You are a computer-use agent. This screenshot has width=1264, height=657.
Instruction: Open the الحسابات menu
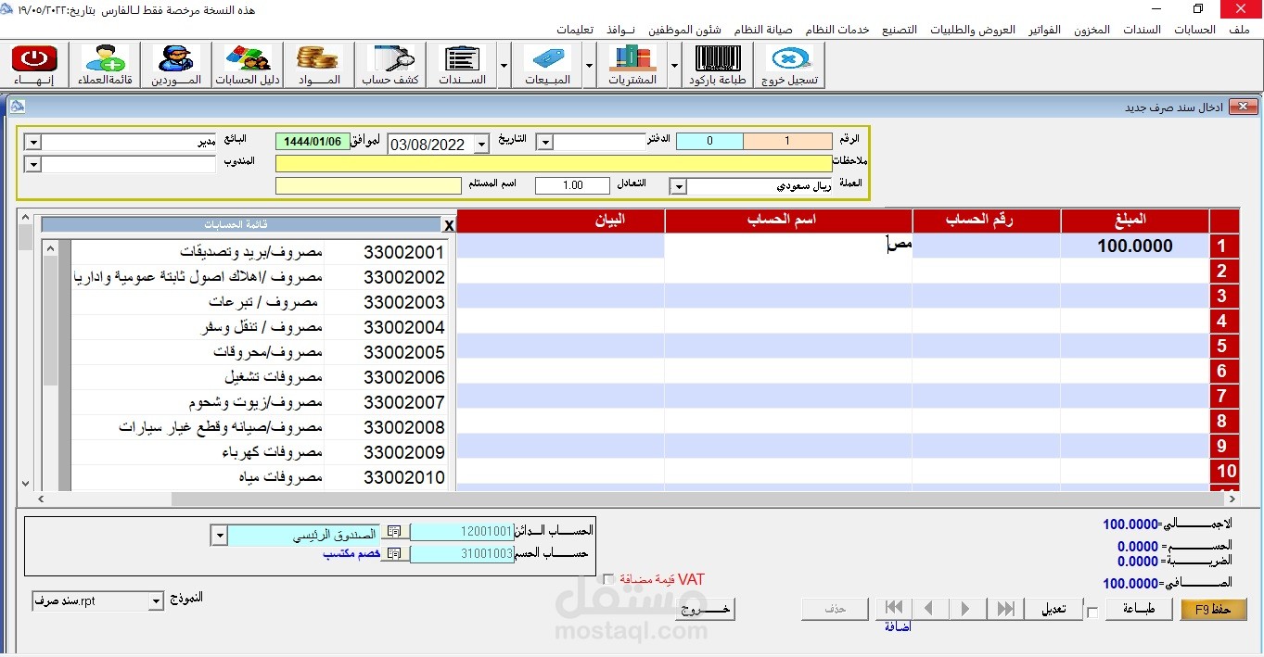[x=1194, y=30]
